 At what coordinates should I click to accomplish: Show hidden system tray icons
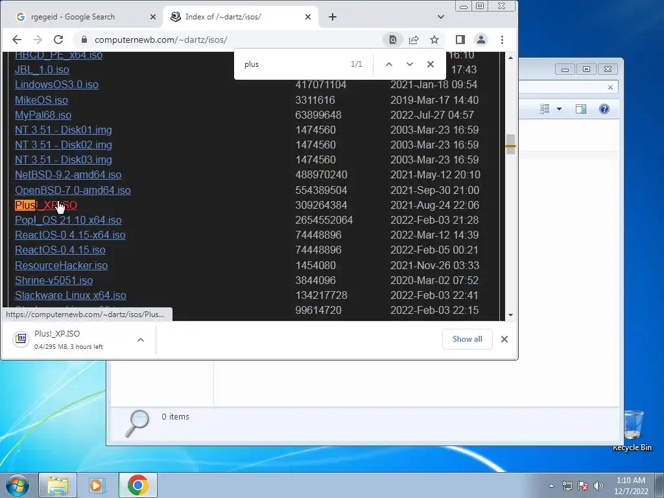pos(551,486)
